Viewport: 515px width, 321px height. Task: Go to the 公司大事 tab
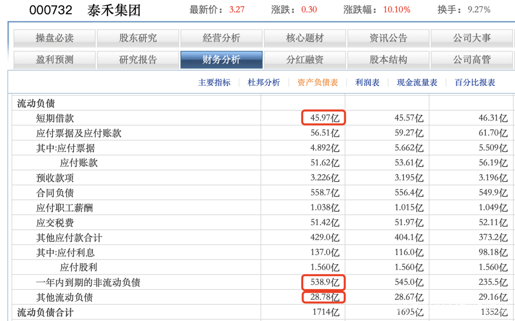tap(472, 38)
